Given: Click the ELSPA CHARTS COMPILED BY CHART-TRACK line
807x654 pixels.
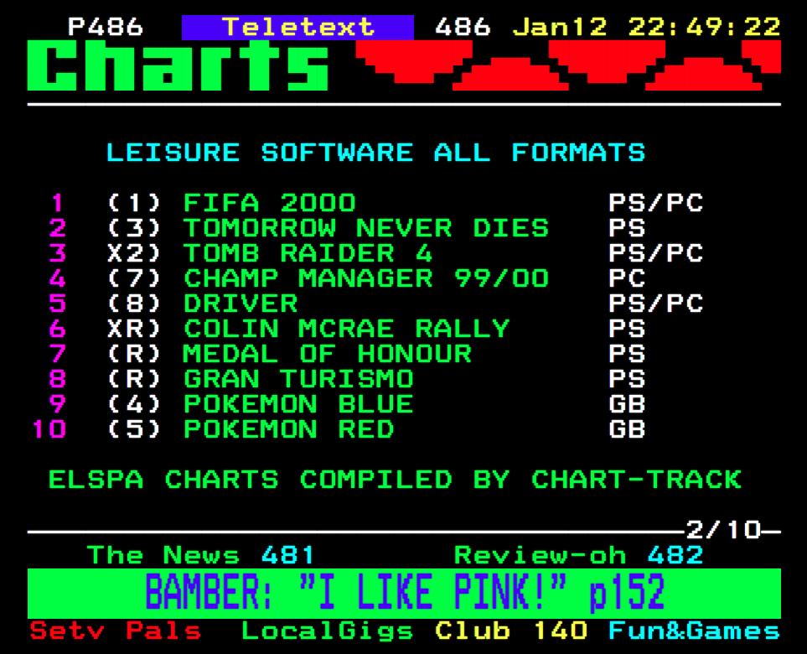Looking at the screenshot, I should pos(395,480).
